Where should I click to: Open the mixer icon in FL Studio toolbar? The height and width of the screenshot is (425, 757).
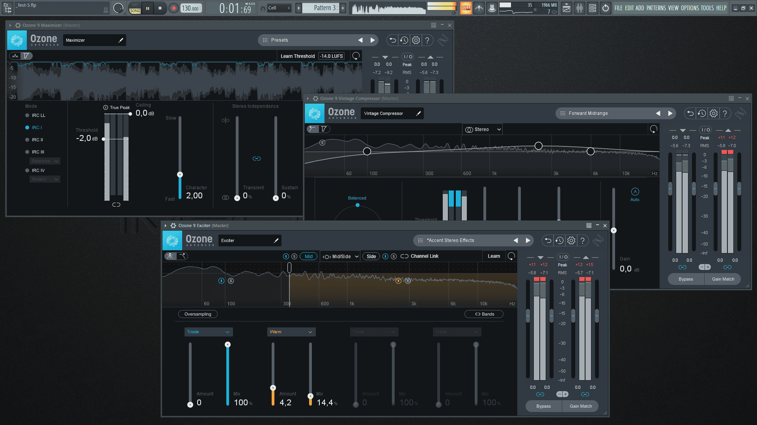pos(580,8)
